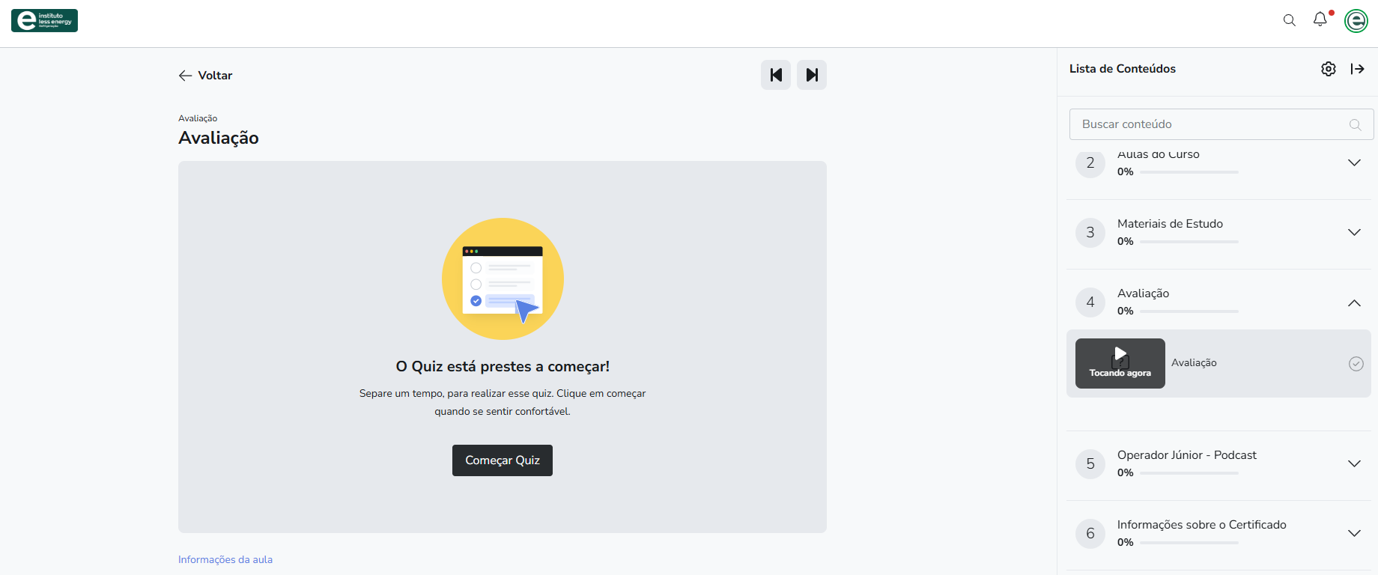The image size is (1378, 575).
Task: Go to previous lesson button
Action: point(776,75)
